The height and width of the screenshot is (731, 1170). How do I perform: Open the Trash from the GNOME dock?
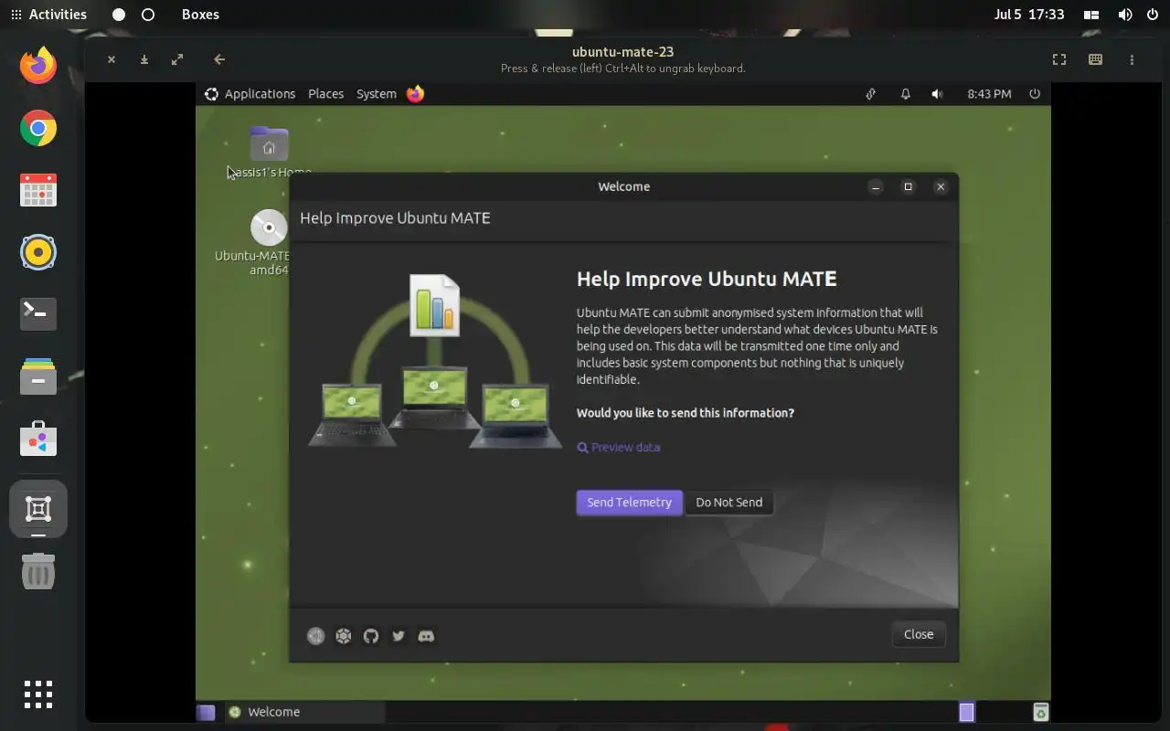tap(38, 572)
